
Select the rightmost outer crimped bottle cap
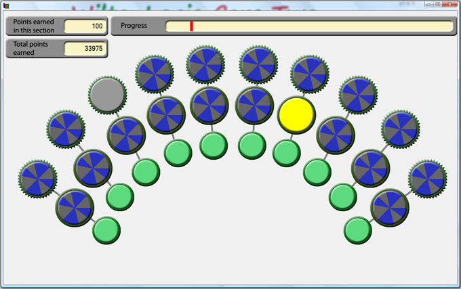point(427,177)
